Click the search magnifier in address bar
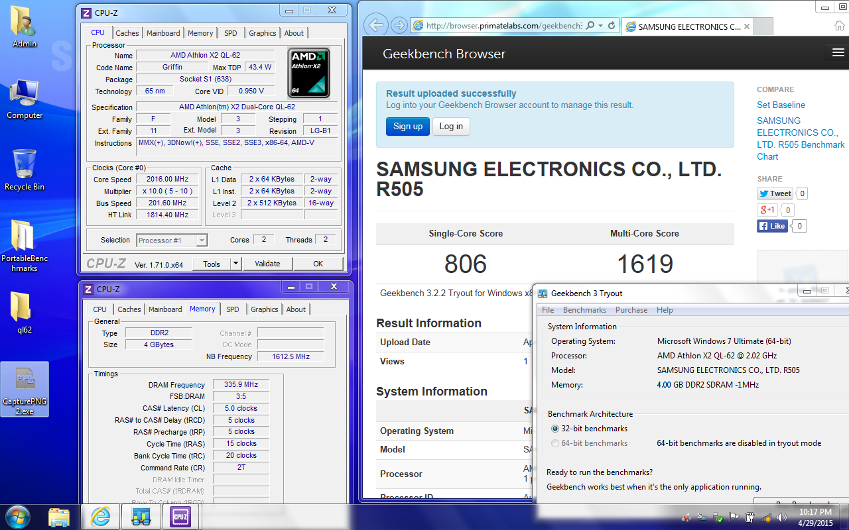The image size is (849, 530). coord(590,26)
